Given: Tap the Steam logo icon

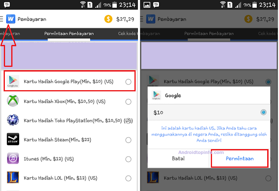Looking at the screenshot, I should (x=13, y=139).
